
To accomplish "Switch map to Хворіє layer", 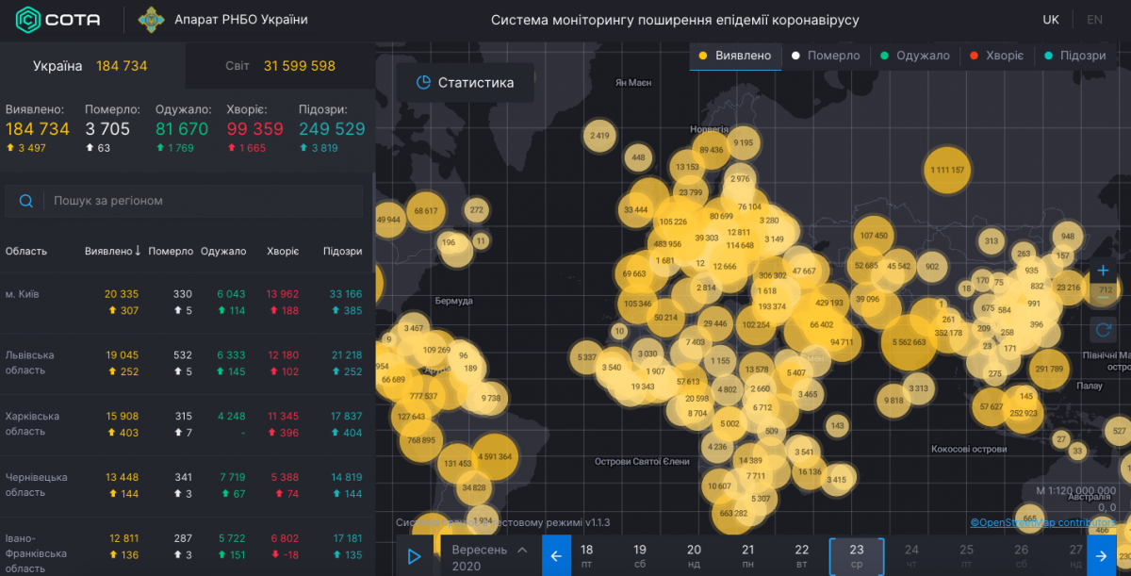I will tap(997, 56).
